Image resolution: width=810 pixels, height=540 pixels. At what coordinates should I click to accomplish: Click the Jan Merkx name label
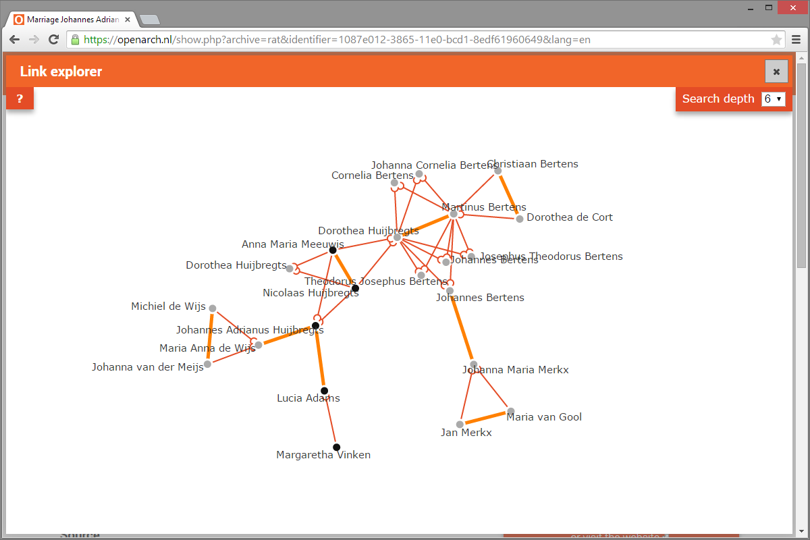point(466,433)
